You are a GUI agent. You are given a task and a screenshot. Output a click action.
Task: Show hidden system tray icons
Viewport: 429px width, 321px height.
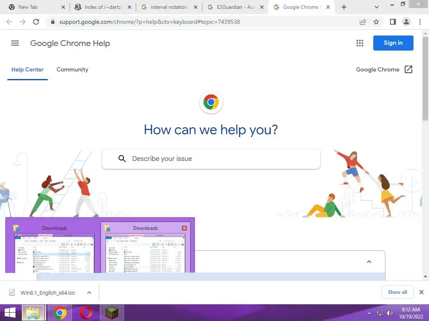tap(370, 313)
